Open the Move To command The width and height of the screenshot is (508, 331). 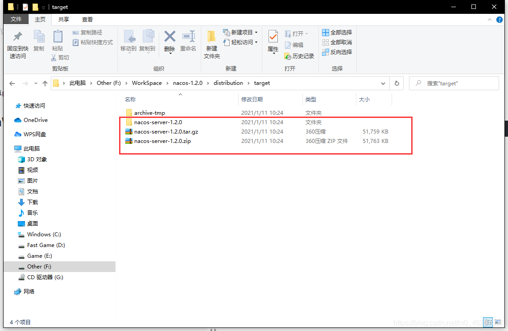click(128, 41)
